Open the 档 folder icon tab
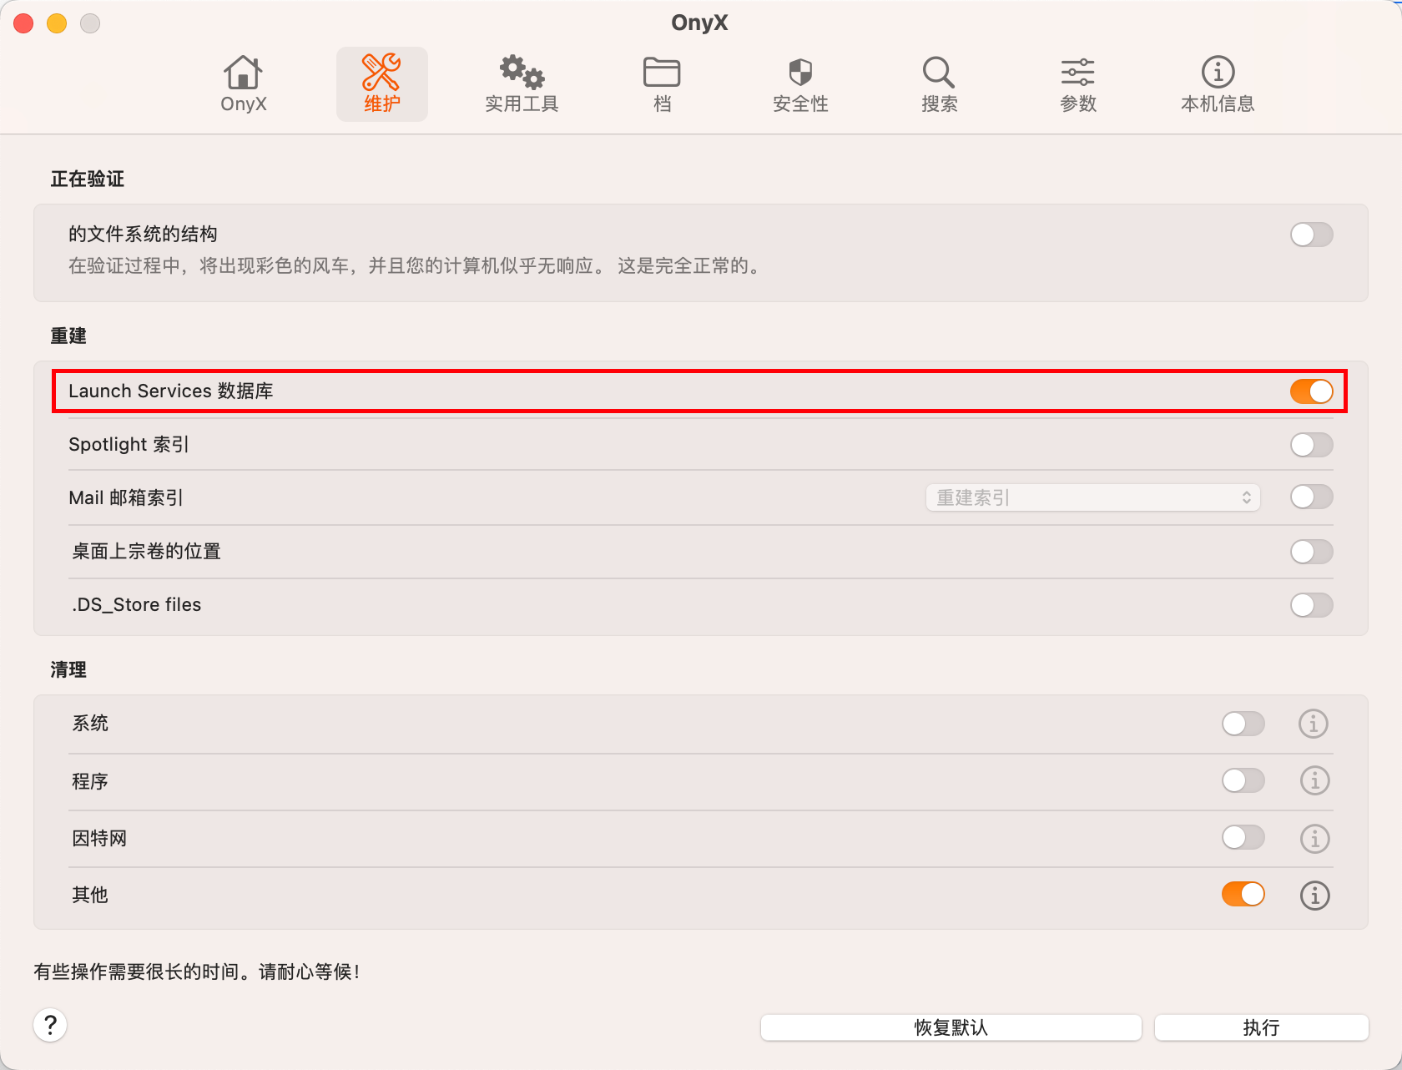 [662, 73]
